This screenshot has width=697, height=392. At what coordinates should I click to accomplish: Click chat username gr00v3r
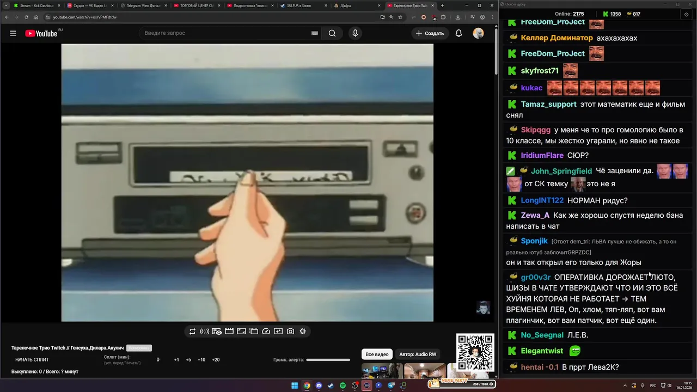click(536, 277)
